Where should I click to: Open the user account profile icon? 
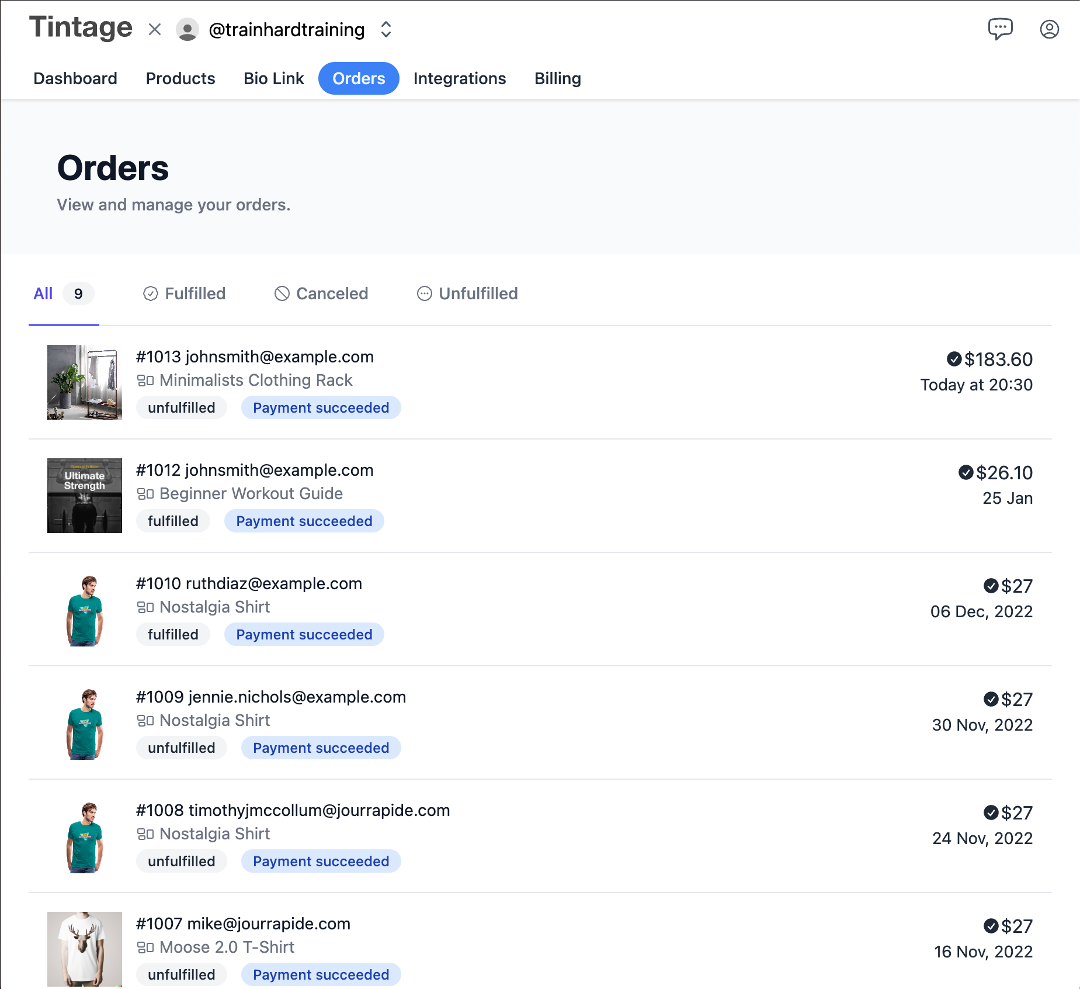coord(1049,29)
